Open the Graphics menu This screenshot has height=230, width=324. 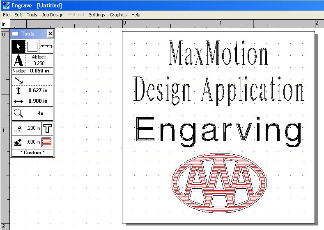(118, 15)
